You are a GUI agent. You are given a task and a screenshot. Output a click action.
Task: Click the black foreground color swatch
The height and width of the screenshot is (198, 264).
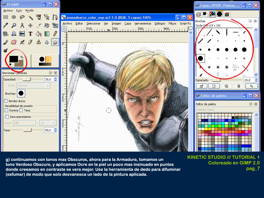coord(14,59)
